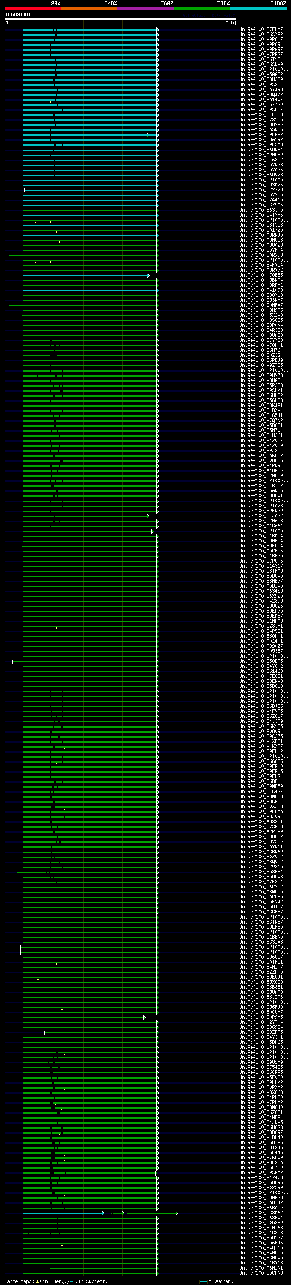Click the red 20% legend segment

coord(32,9)
